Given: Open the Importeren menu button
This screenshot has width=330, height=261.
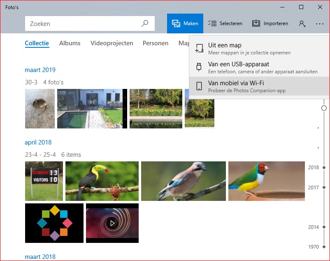Looking at the screenshot, I should [x=270, y=23].
